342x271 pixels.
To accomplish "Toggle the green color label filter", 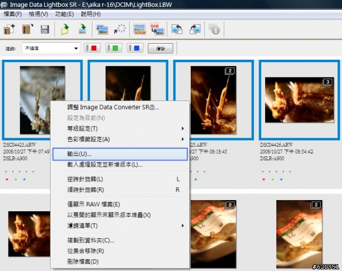I will point(114,48).
